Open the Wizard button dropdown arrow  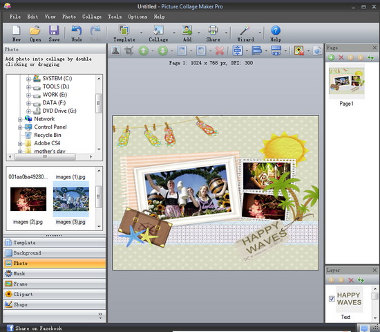tap(260, 33)
